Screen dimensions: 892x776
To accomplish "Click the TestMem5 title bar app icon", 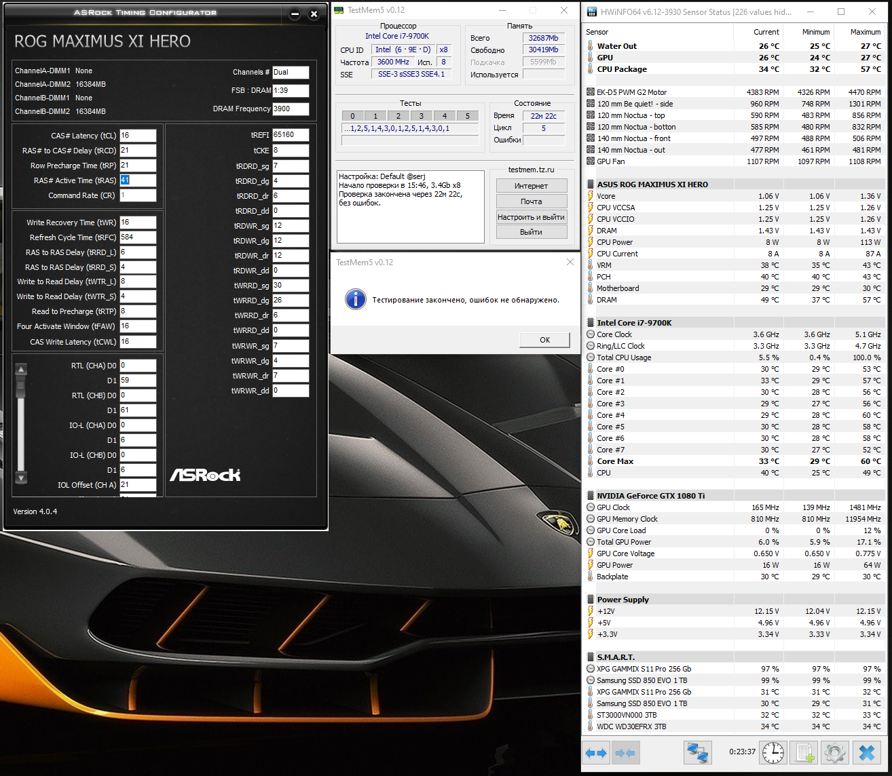I will pos(339,10).
